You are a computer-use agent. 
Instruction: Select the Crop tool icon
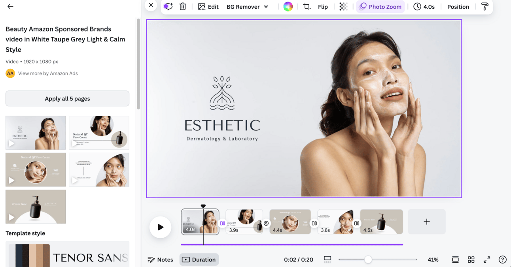[x=307, y=7]
